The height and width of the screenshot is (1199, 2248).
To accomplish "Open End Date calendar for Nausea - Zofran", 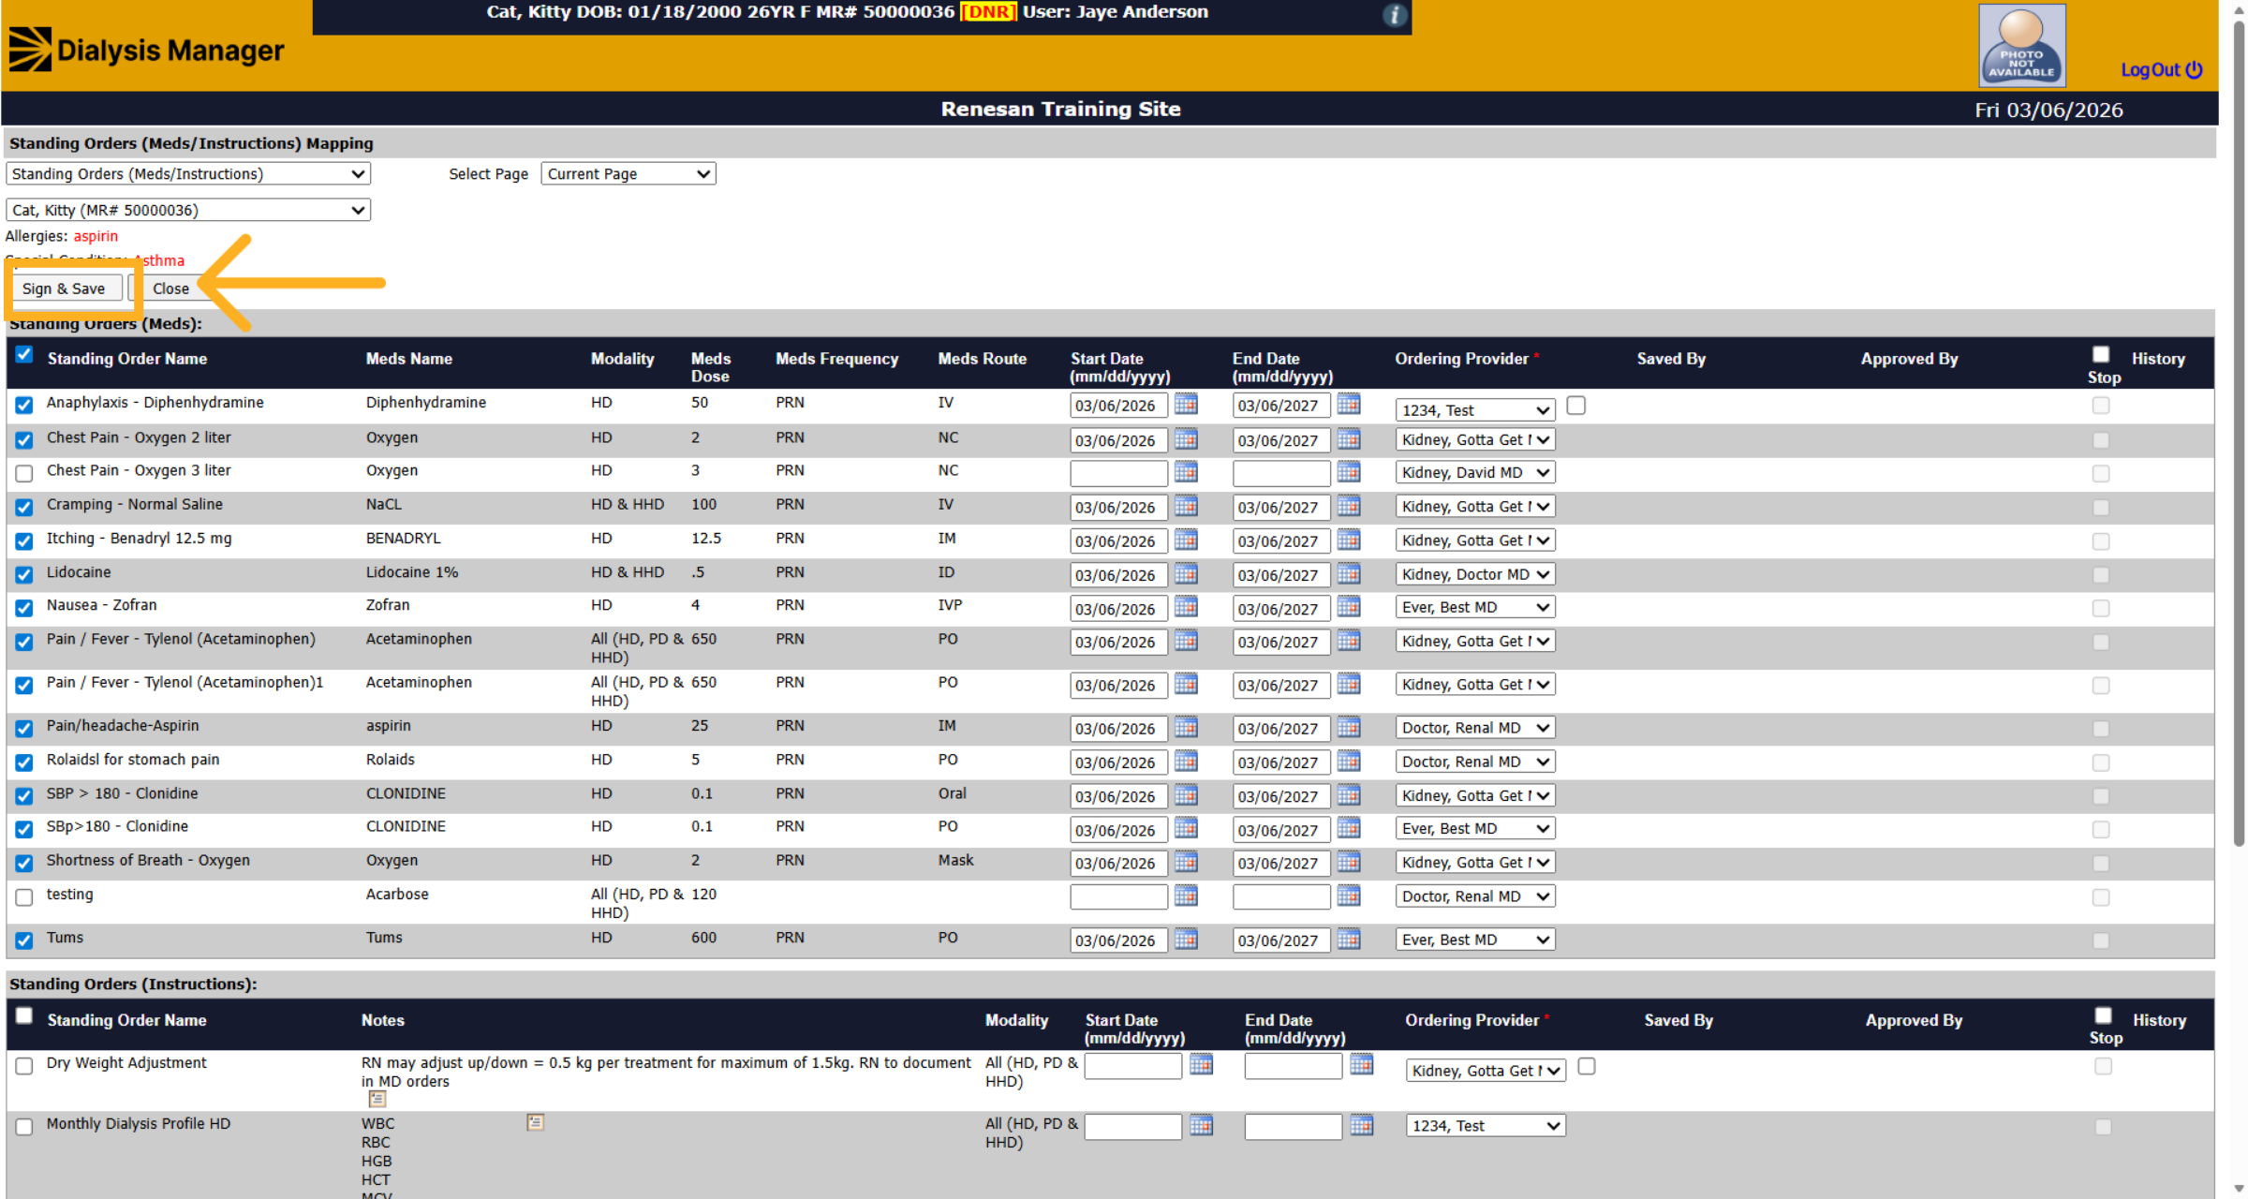I will tap(1349, 608).
